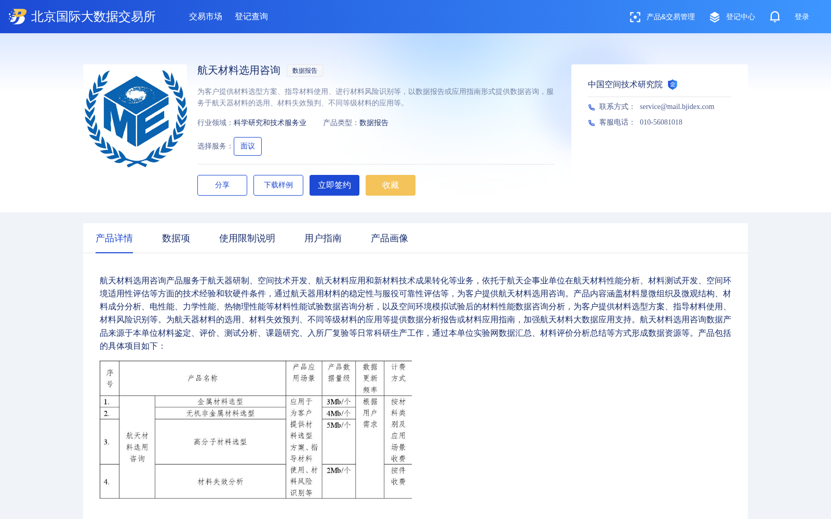Click the 数据报告 tag next to title
The width and height of the screenshot is (831, 519).
(305, 71)
